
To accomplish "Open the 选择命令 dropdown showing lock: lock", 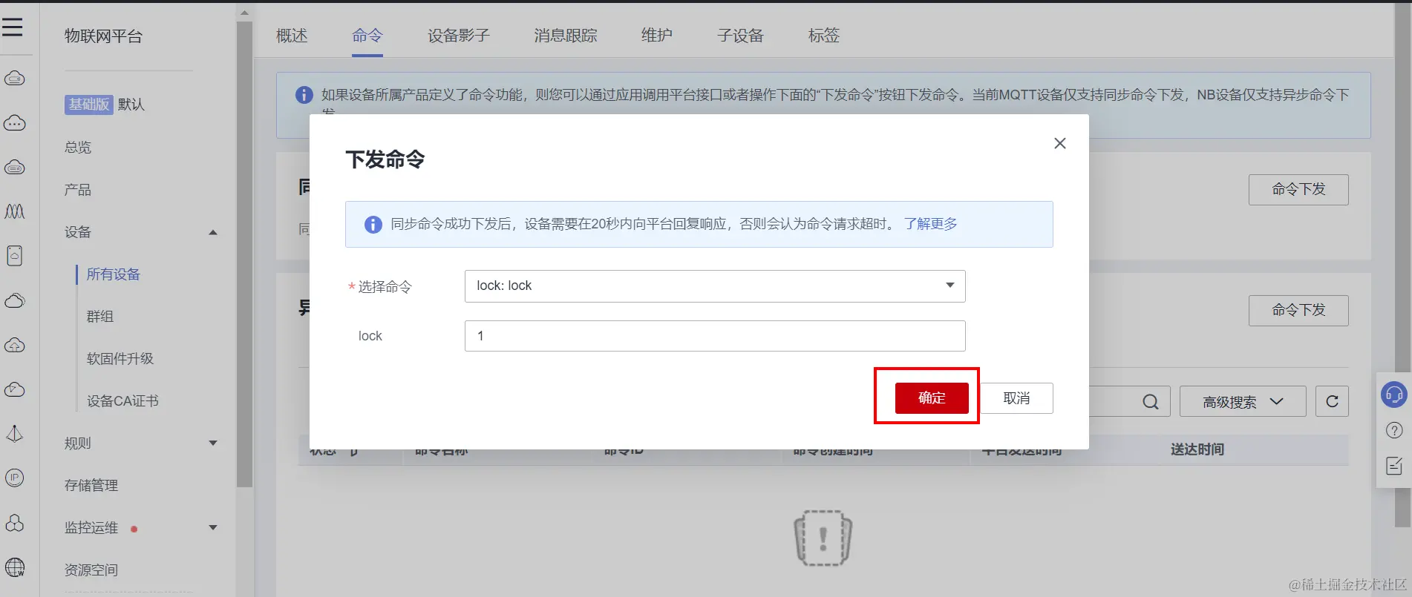I will pos(715,286).
